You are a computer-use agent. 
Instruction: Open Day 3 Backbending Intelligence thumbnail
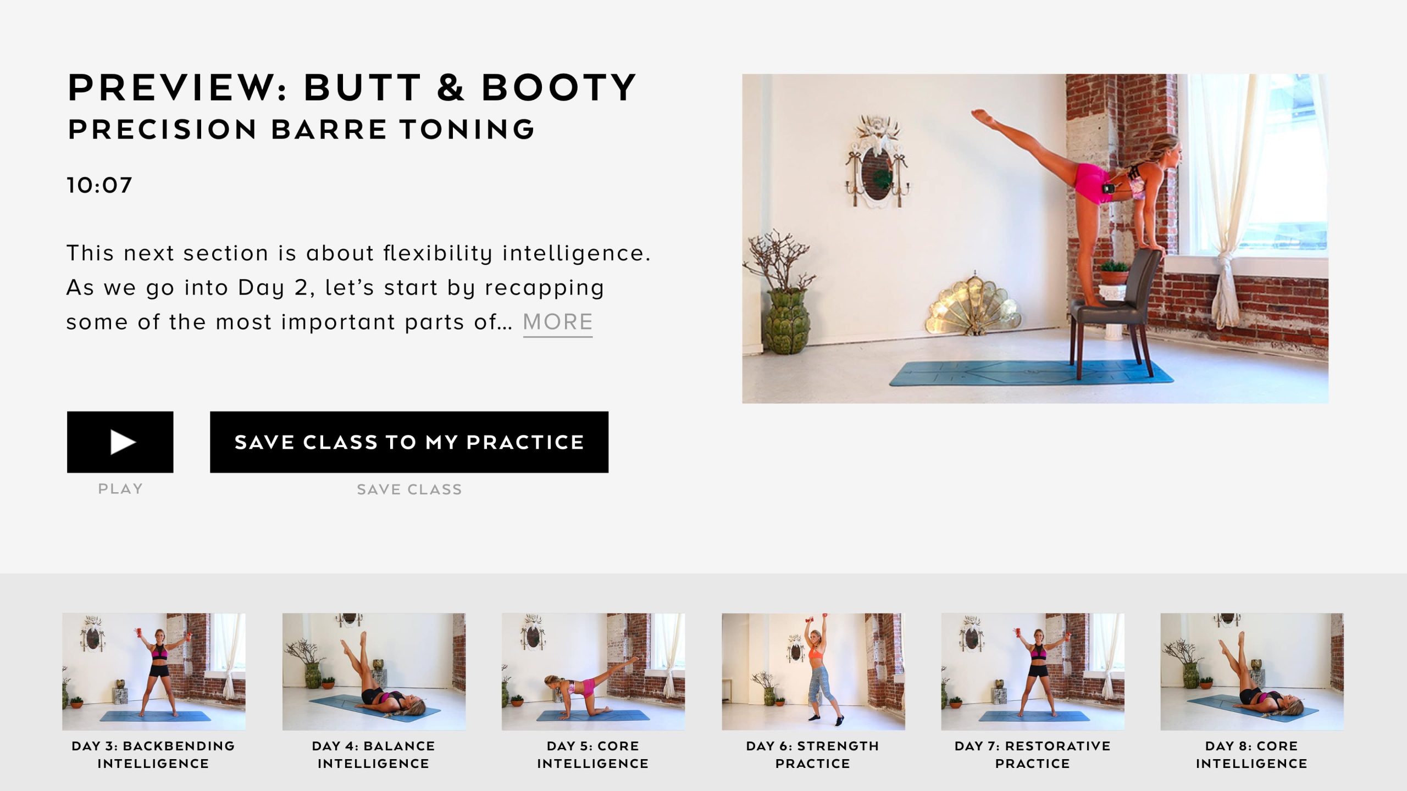[x=153, y=671]
